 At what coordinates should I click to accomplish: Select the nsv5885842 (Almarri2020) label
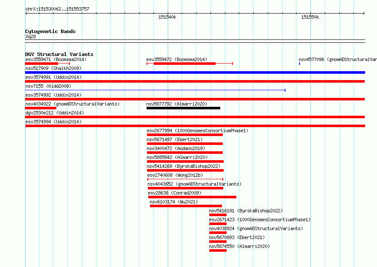click(177, 157)
